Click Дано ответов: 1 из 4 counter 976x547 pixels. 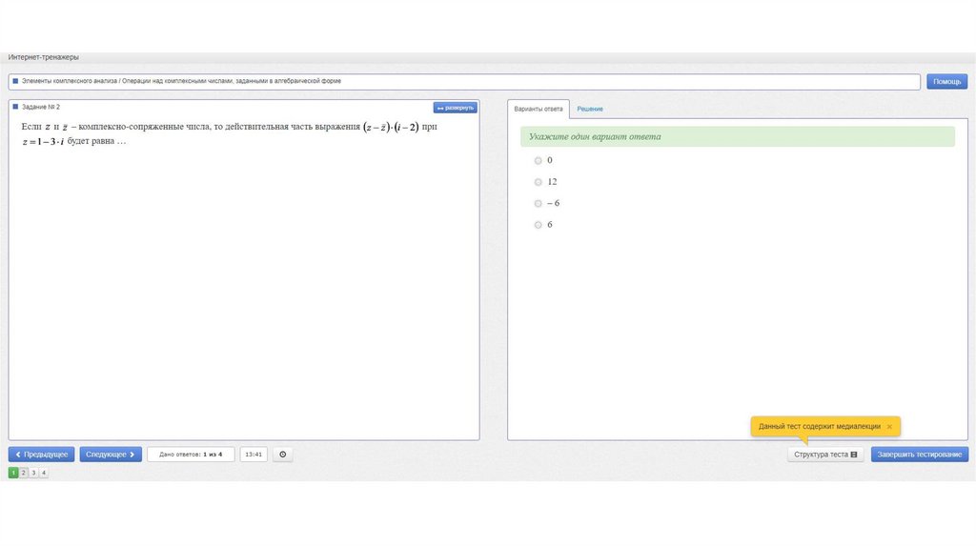click(x=191, y=455)
